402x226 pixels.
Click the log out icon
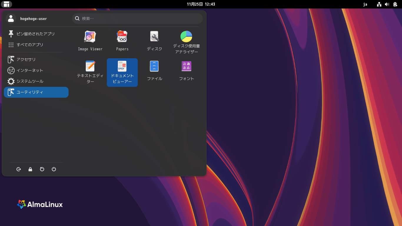(19, 169)
